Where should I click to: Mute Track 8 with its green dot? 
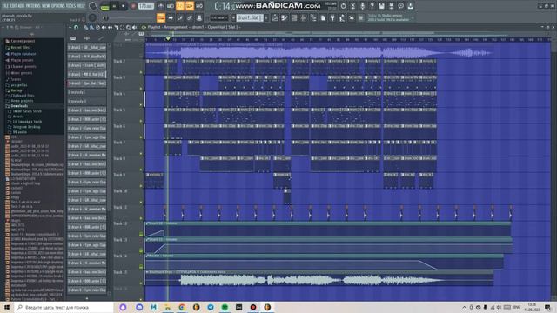coord(141,170)
